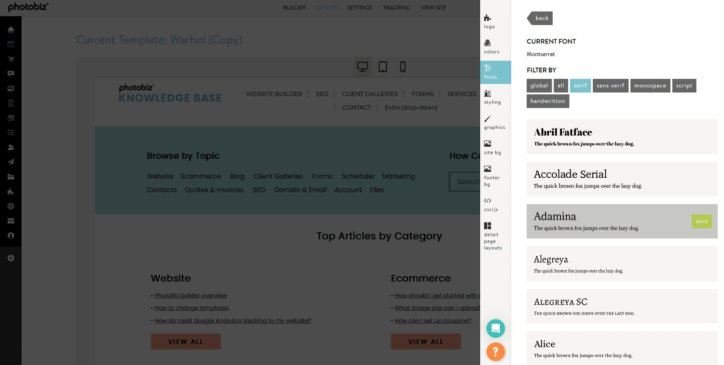Switch to the BUILDER tab
This screenshot has height=365, width=724.
(x=294, y=7)
